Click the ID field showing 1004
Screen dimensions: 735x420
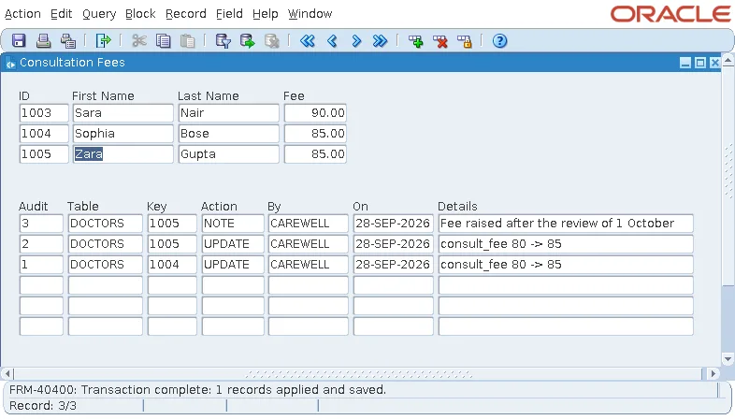click(44, 134)
